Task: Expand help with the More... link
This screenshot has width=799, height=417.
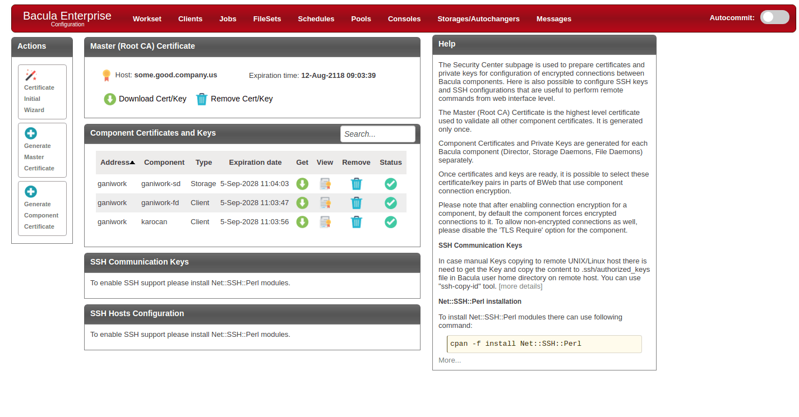Action: 450,360
